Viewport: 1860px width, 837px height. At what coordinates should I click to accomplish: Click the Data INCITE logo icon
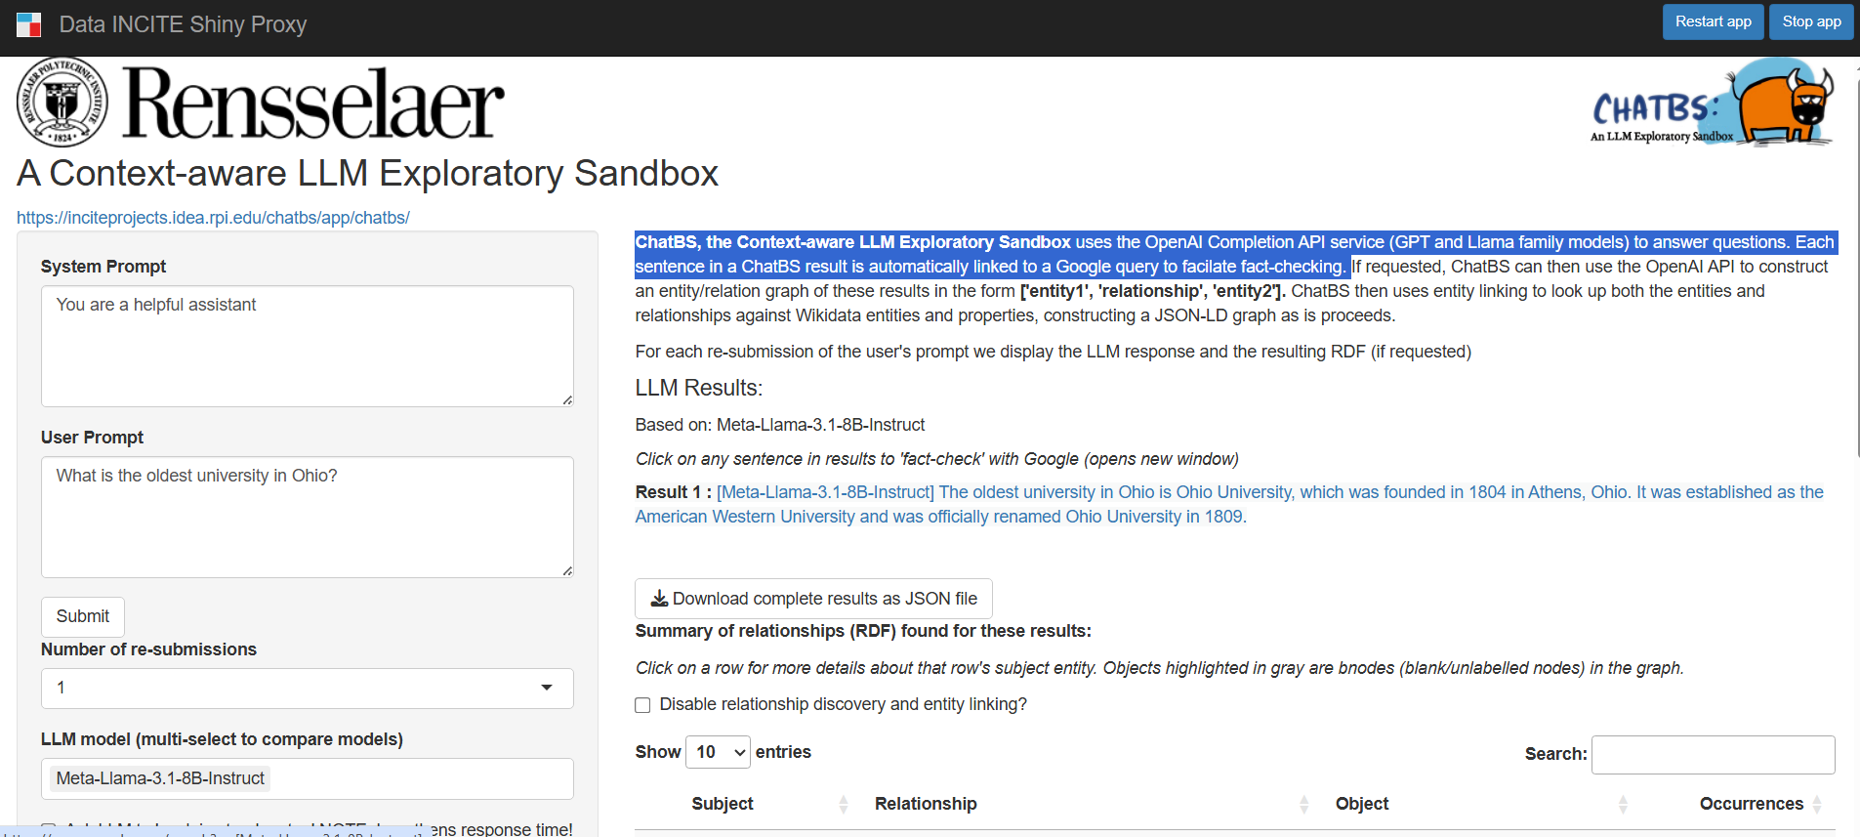29,24
